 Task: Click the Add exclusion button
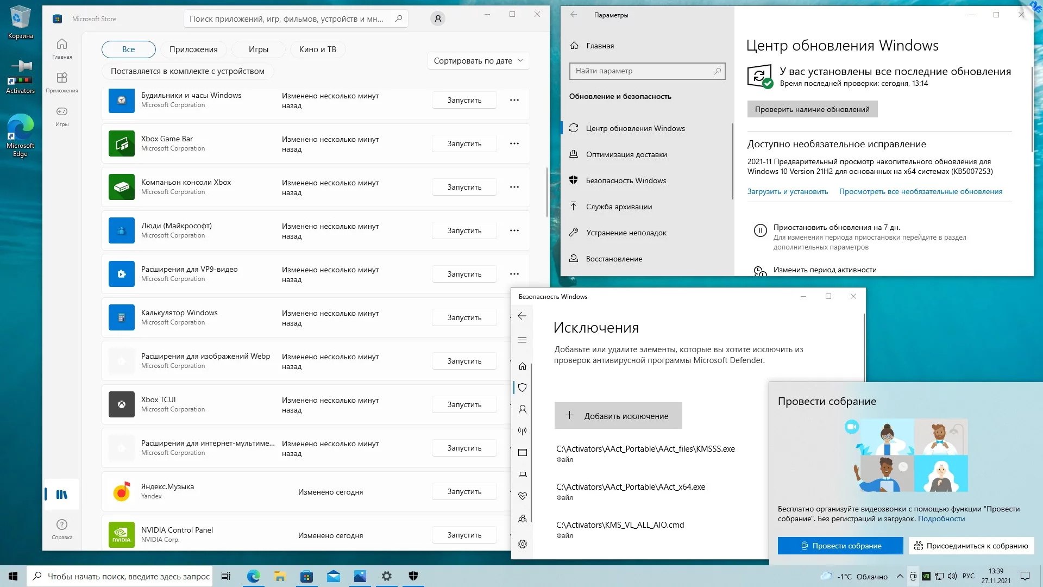[618, 416]
